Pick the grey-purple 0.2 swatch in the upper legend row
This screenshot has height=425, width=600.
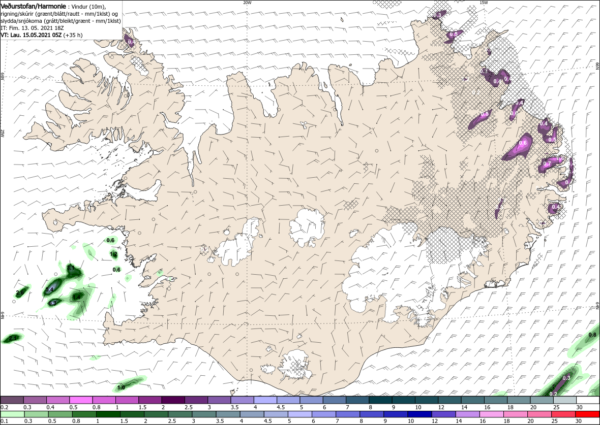12,400
